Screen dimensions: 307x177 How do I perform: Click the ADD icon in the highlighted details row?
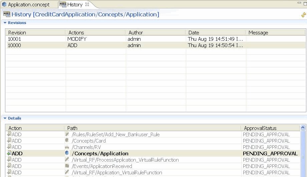tap(9, 153)
